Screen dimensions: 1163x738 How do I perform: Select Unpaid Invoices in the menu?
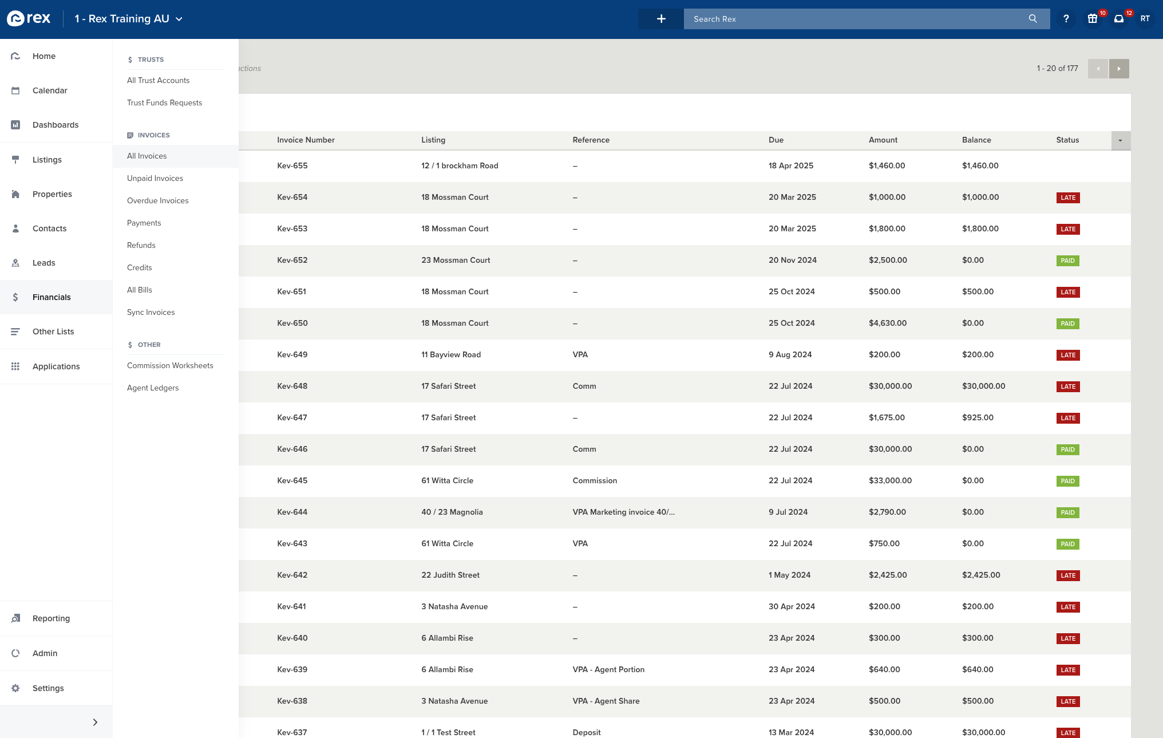(155, 178)
